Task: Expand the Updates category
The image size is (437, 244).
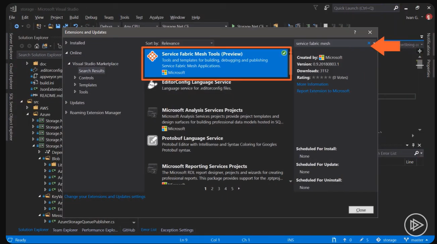Action: pyautogui.click(x=66, y=103)
